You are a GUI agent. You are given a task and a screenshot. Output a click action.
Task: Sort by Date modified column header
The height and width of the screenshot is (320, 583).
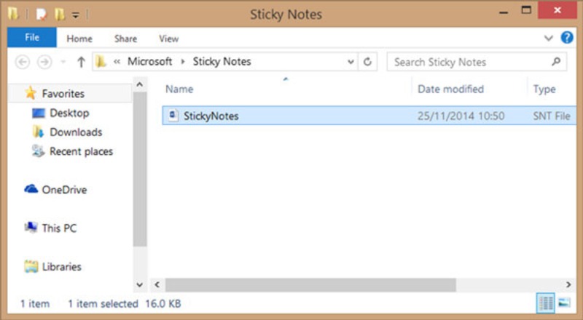[450, 89]
